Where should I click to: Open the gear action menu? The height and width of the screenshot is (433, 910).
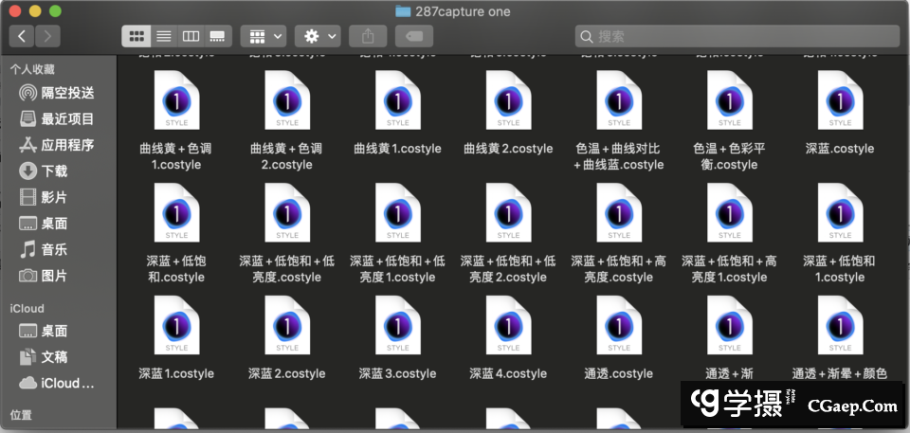318,37
